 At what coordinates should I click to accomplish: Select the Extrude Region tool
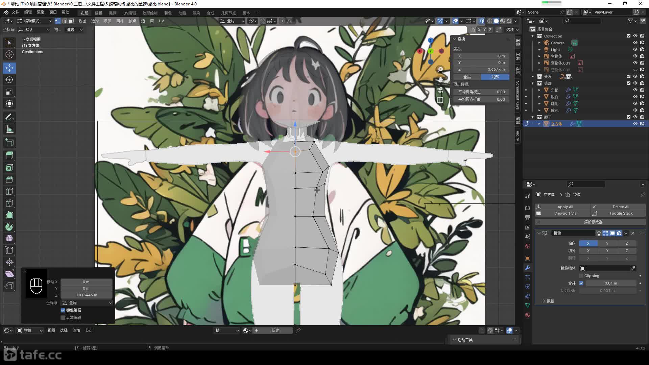point(9,155)
